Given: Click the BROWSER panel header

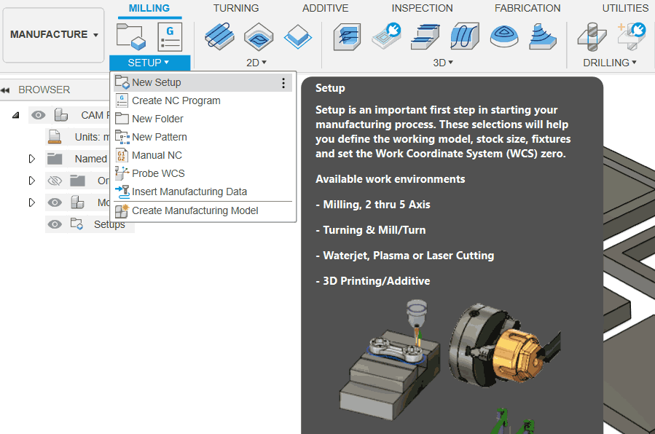Looking at the screenshot, I should 44,90.
